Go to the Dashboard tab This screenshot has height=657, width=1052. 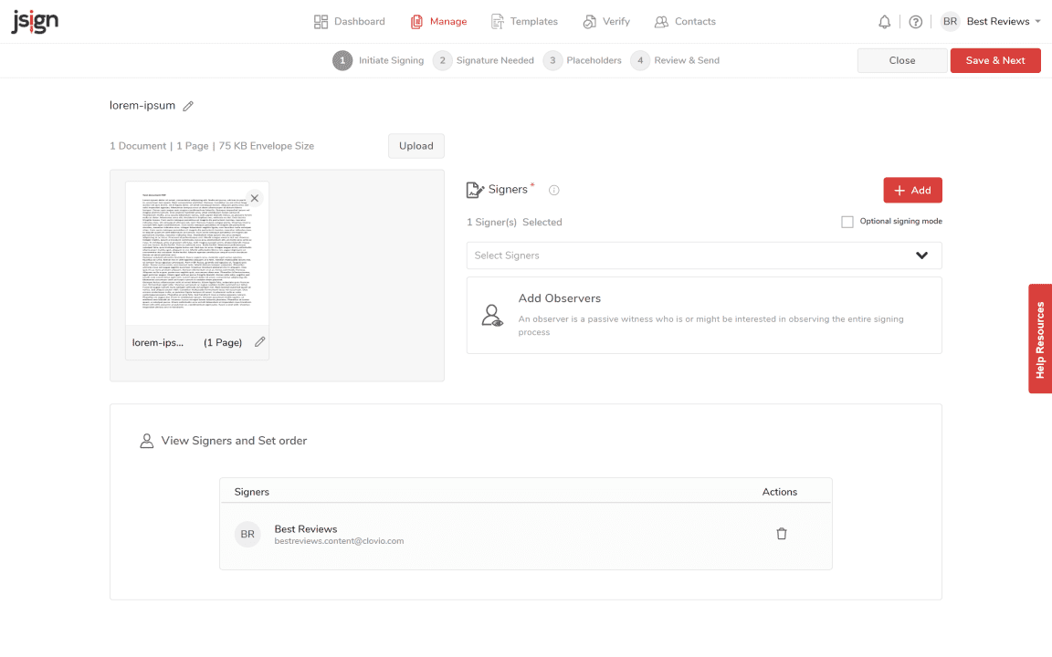click(x=350, y=22)
